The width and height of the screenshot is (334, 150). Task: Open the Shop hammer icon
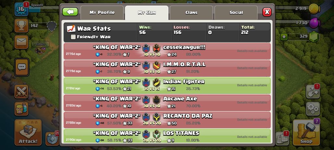[306, 133]
